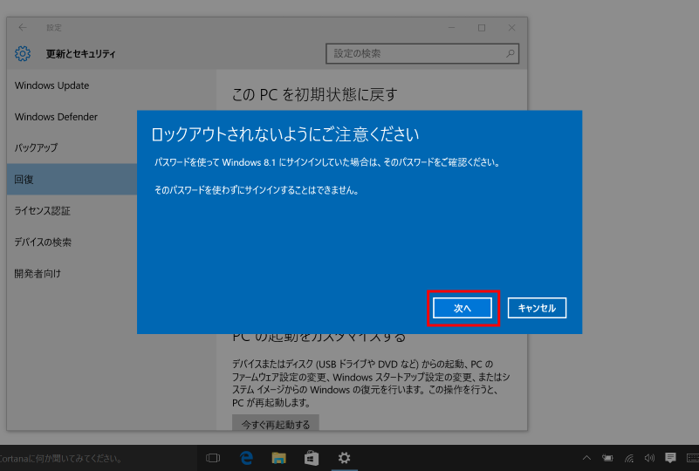
Task: Maximize the Settings window
Action: [482, 28]
